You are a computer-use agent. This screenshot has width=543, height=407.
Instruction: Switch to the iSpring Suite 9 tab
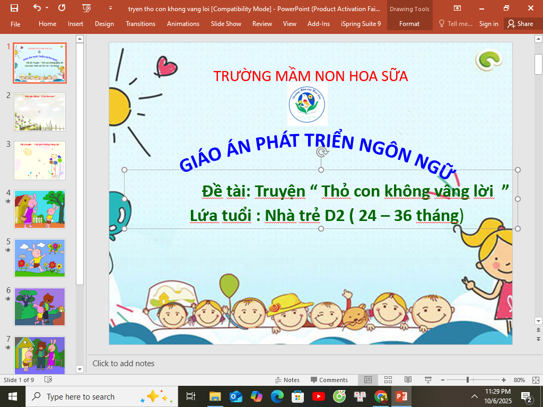(361, 24)
